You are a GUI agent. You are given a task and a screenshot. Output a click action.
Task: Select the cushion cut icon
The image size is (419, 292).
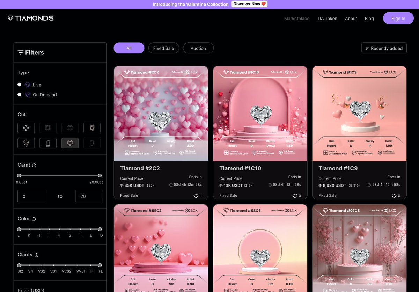(70, 128)
